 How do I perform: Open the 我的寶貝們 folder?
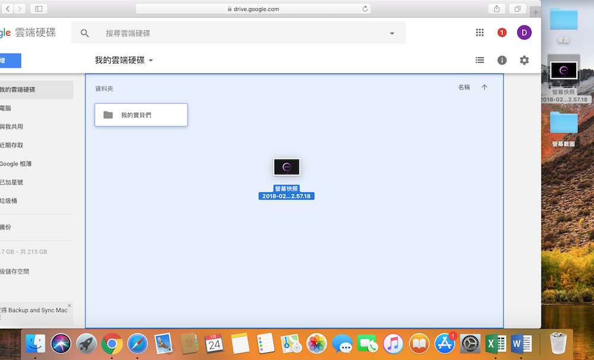pos(141,115)
